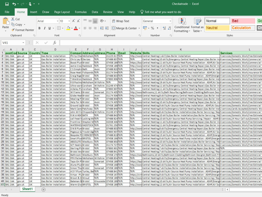Toggle Underline formatting
The width and height of the screenshot is (262, 197).
[50, 28]
